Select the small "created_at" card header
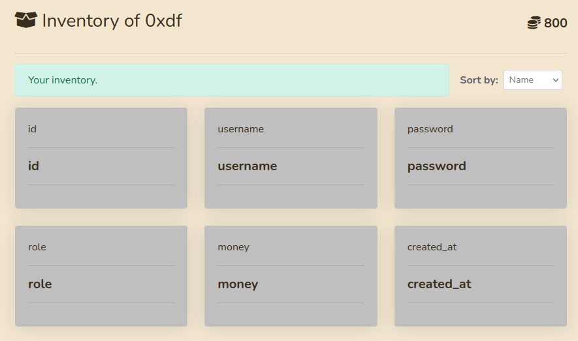 pyautogui.click(x=432, y=247)
